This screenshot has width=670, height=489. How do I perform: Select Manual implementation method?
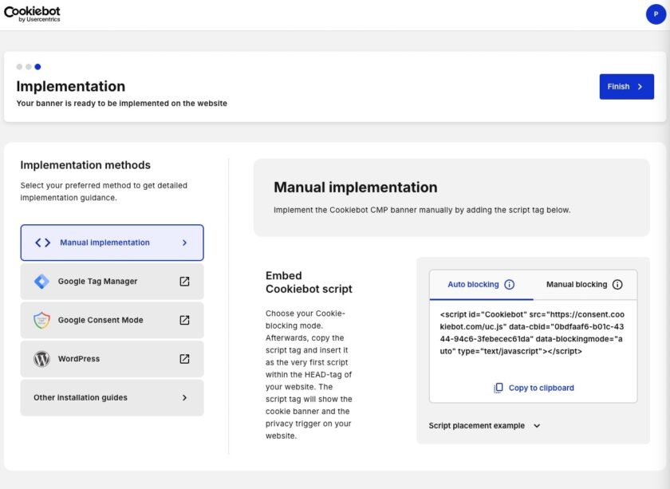click(x=112, y=243)
